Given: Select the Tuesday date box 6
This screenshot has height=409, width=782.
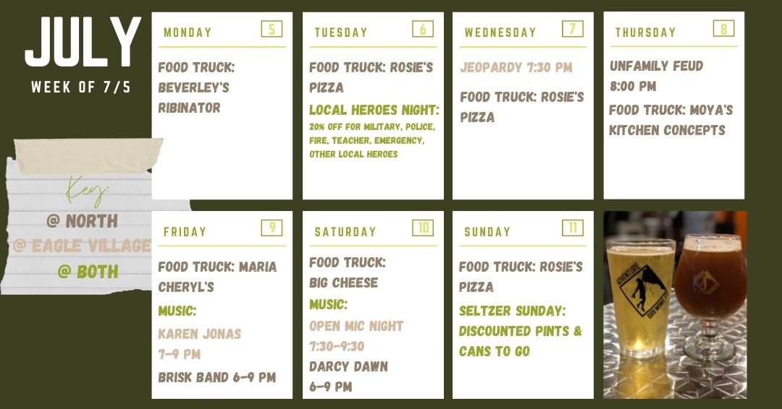Looking at the screenshot, I should point(423,29).
